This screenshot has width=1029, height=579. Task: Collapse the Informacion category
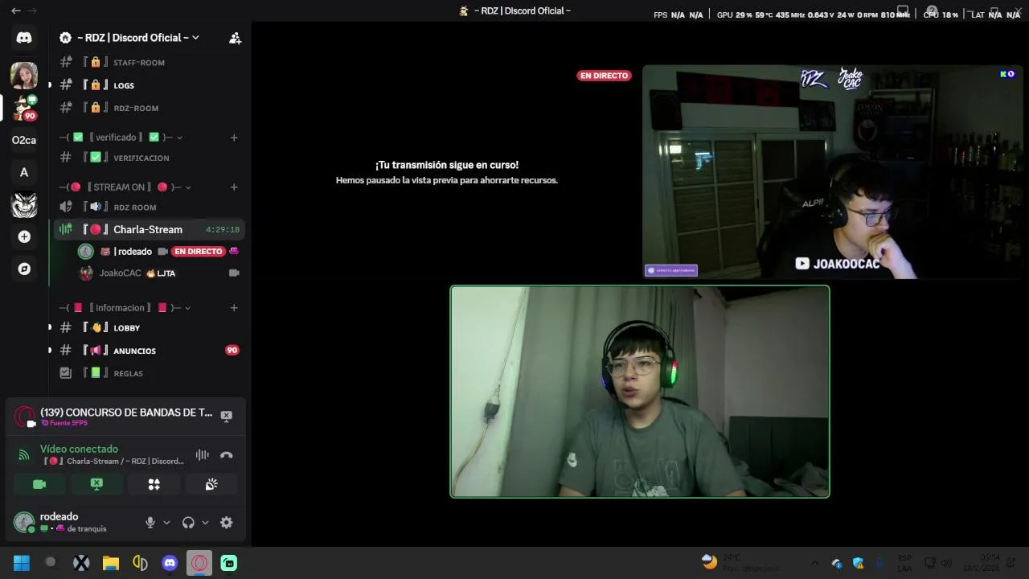[x=125, y=308]
